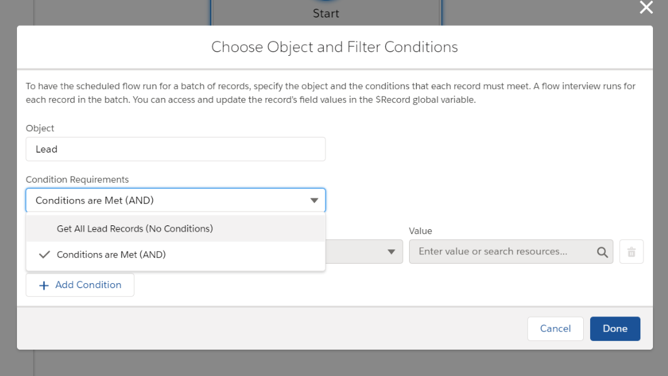
Task: Click the Start node behind the modal
Action: [x=326, y=12]
